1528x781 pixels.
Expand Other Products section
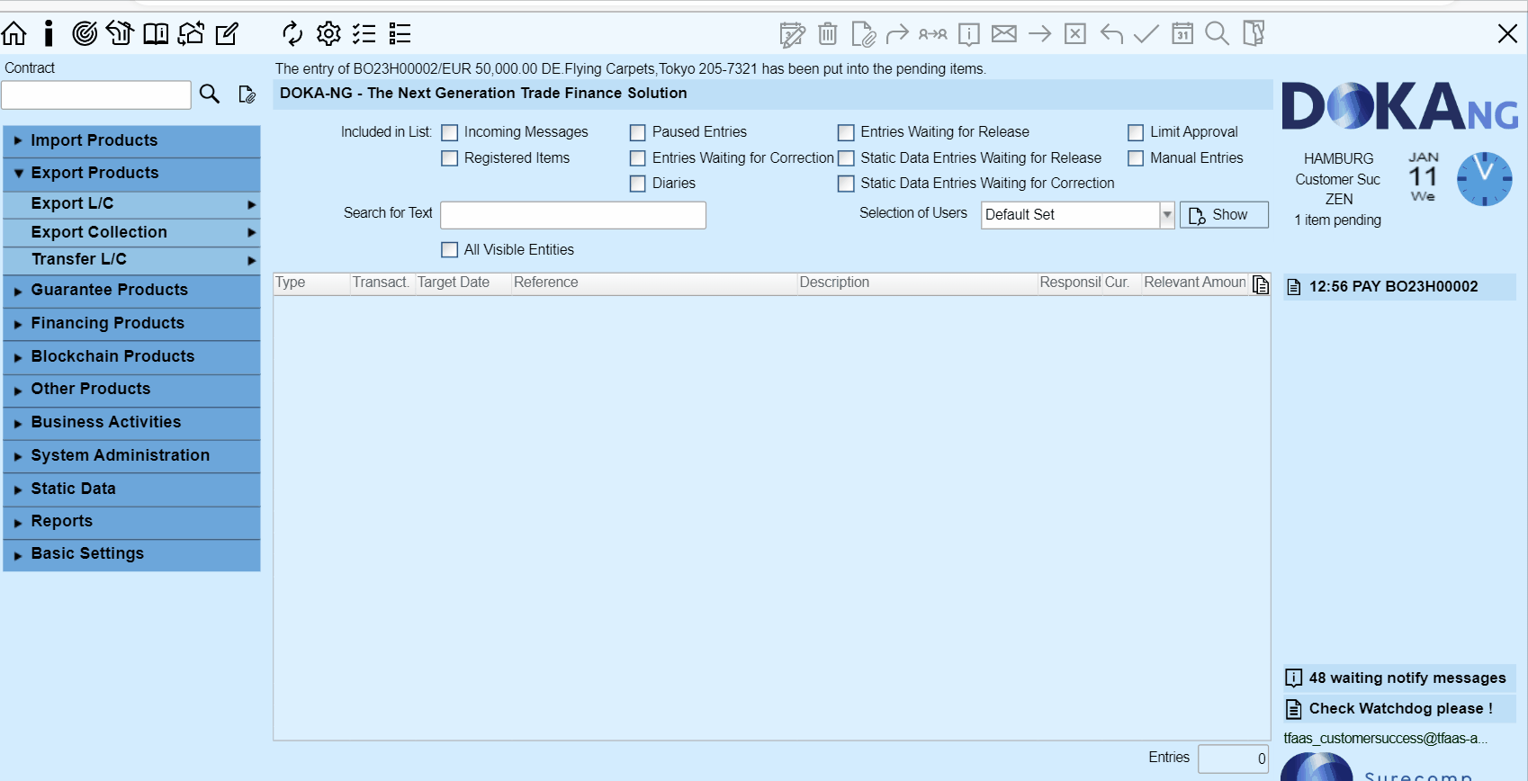click(132, 389)
